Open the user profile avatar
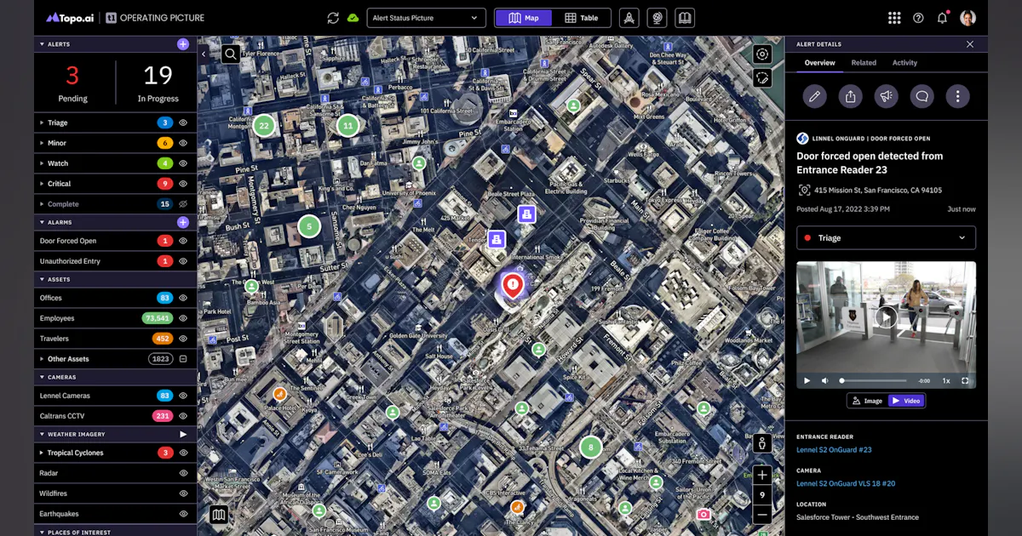This screenshot has height=536, width=1022. click(967, 18)
